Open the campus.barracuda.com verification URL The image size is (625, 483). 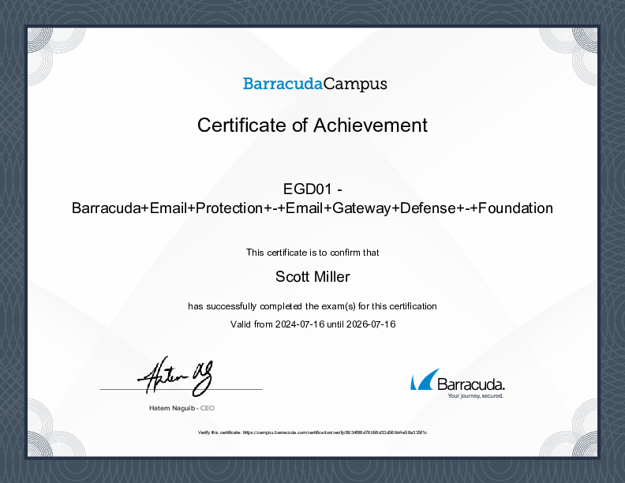(335, 432)
